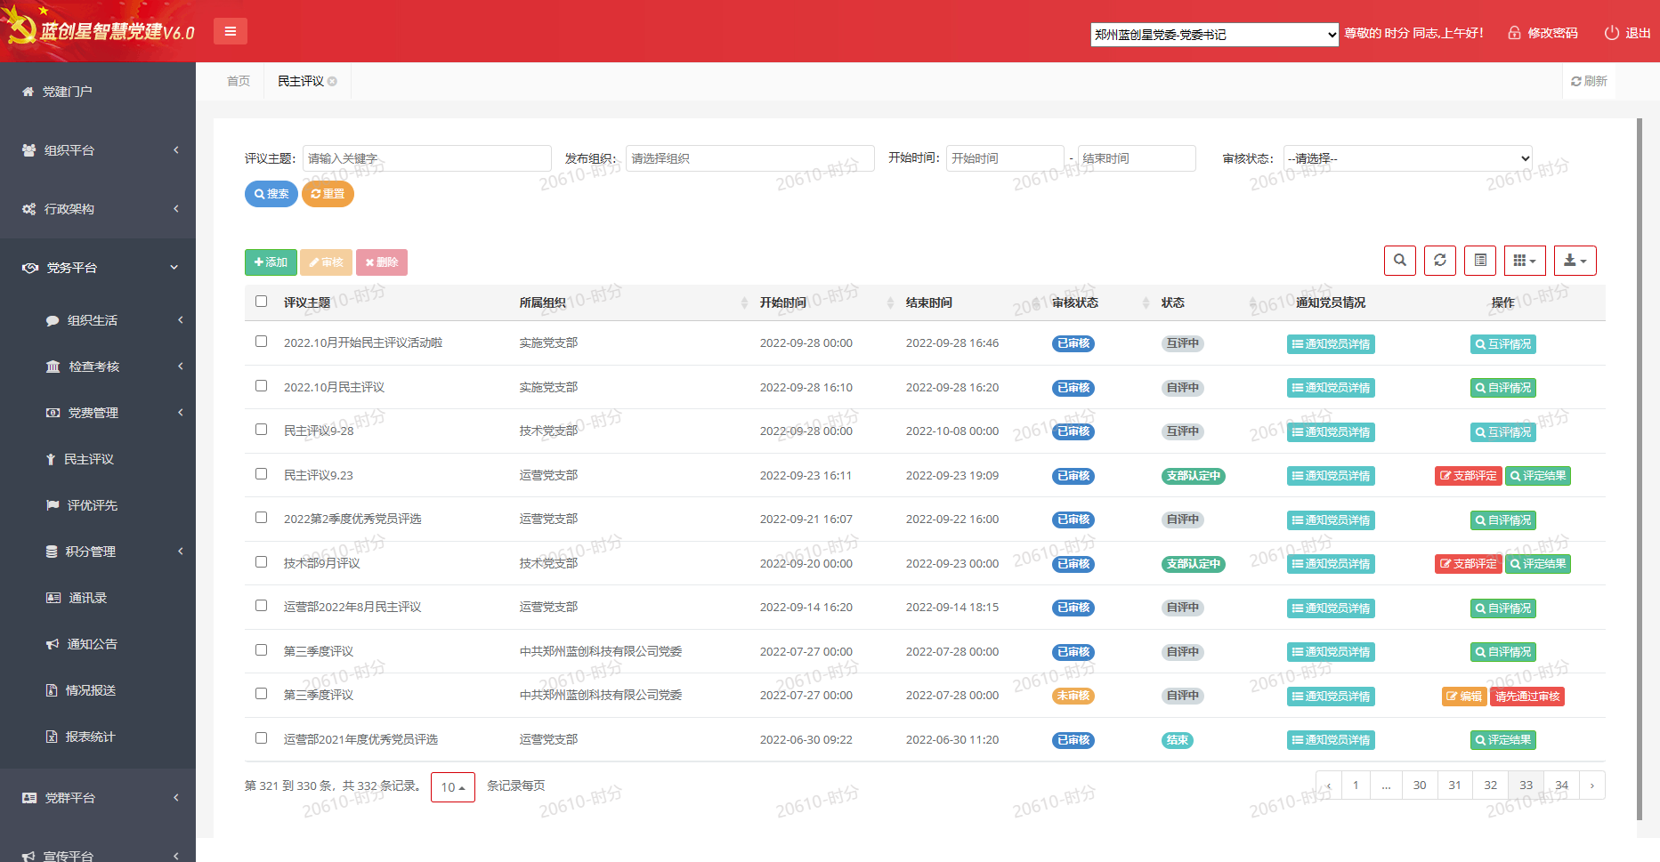Click the table search magnifier icon button
Screen dimensions: 1660x862
tap(1400, 261)
